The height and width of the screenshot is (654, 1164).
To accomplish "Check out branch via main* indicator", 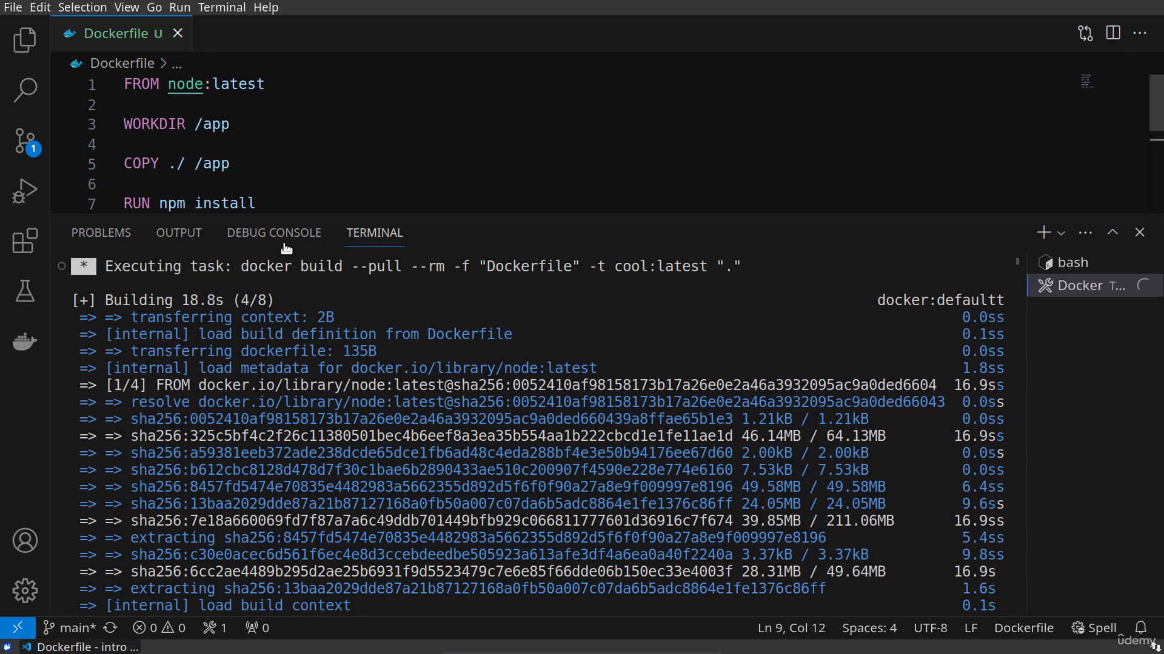I will coord(70,627).
